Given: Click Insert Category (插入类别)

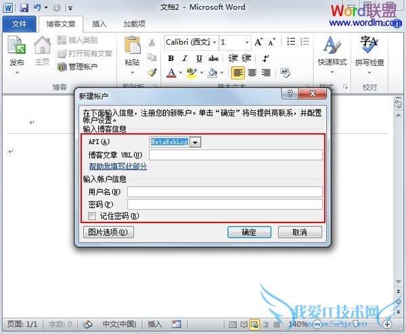Looking at the screenshot, I should pos(77,40).
